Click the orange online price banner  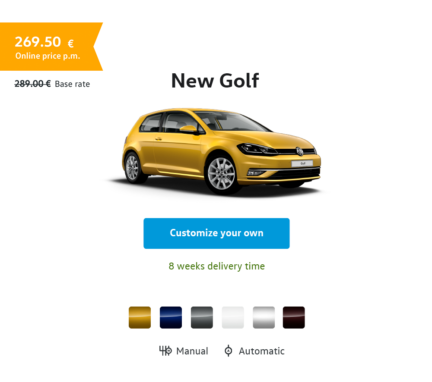(x=51, y=47)
